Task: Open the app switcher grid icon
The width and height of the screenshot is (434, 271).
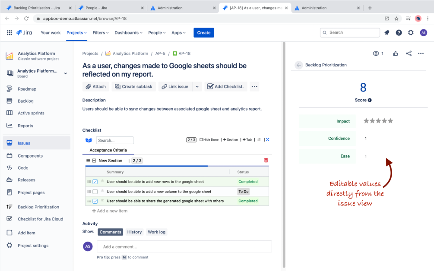Action: coord(10,33)
